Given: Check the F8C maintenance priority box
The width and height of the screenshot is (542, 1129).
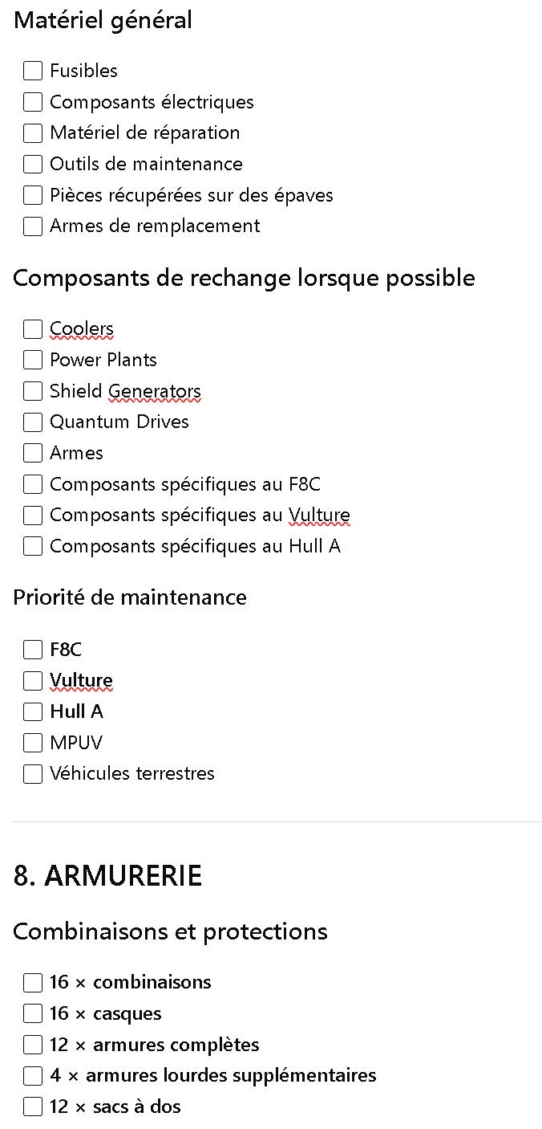Looking at the screenshot, I should point(33,650).
